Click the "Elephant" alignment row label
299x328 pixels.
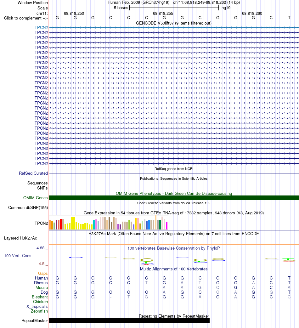pyautogui.click(x=40, y=297)
